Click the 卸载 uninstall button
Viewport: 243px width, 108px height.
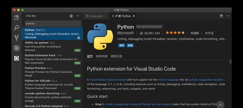130,45
